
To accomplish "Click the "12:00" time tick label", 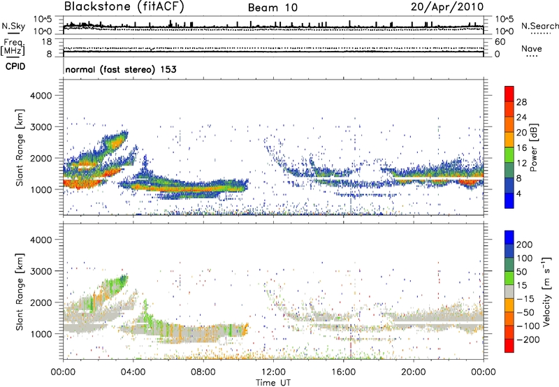I will [273, 372].
